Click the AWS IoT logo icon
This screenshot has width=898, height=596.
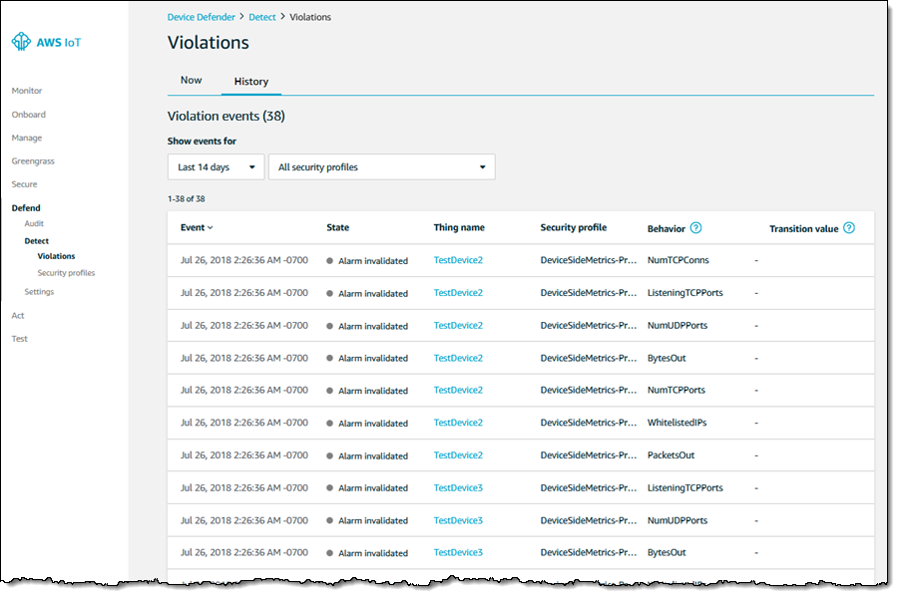(21, 43)
